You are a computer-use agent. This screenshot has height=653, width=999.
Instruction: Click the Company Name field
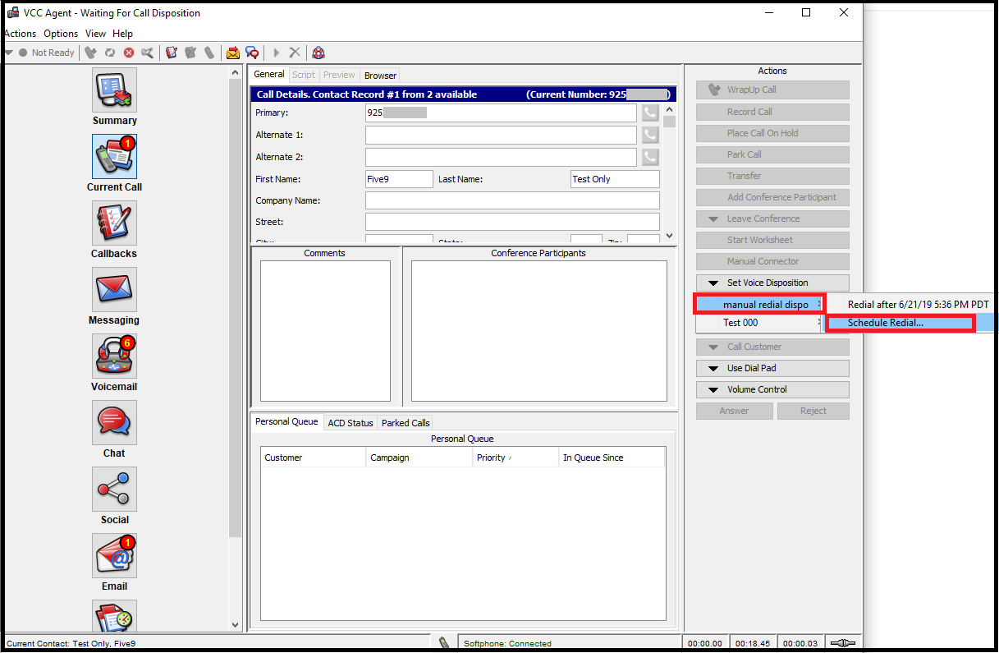coord(512,200)
